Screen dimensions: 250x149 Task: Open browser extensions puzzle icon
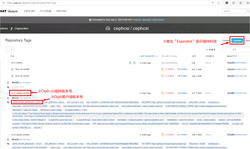tap(234, 3)
